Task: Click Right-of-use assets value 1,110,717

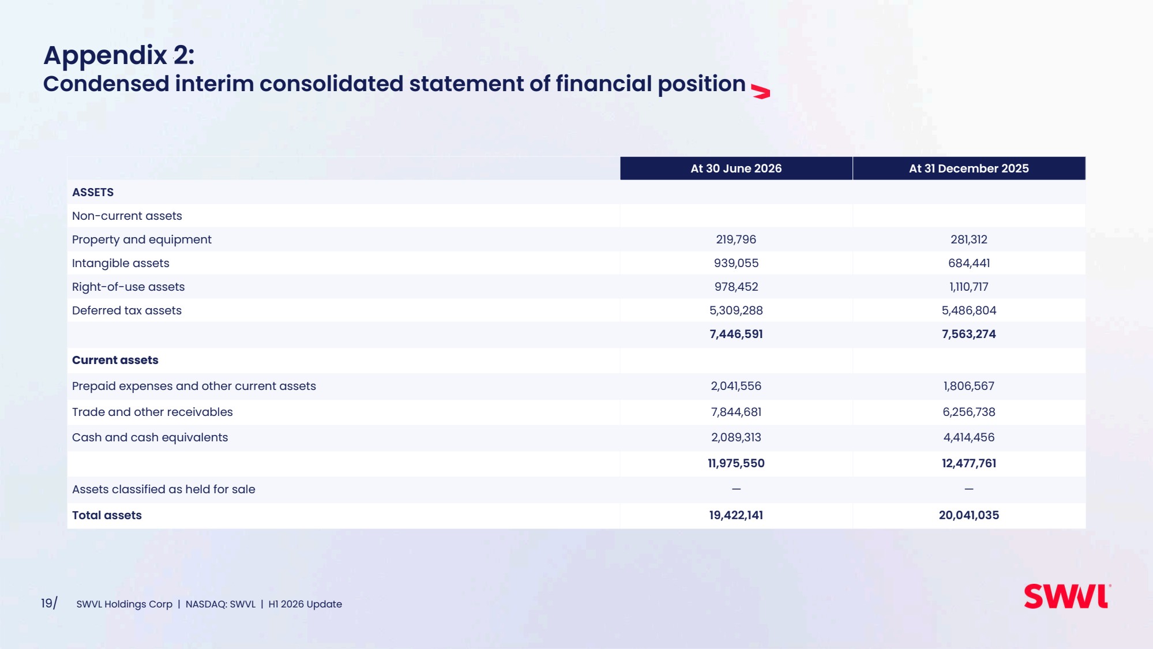Action: [969, 287]
